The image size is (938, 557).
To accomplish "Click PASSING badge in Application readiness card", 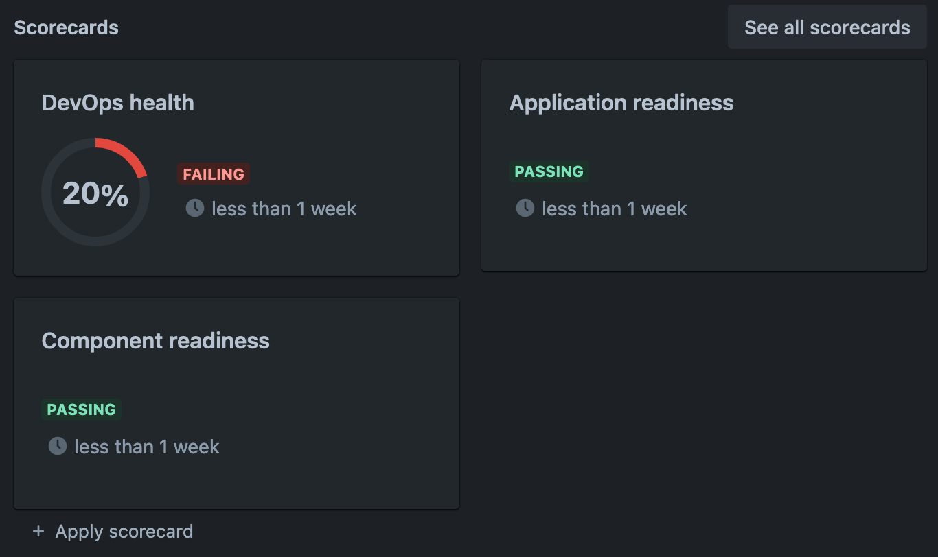I will coord(549,171).
